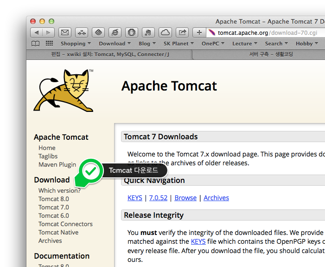Zoom the window with green button

(x=51, y=21)
